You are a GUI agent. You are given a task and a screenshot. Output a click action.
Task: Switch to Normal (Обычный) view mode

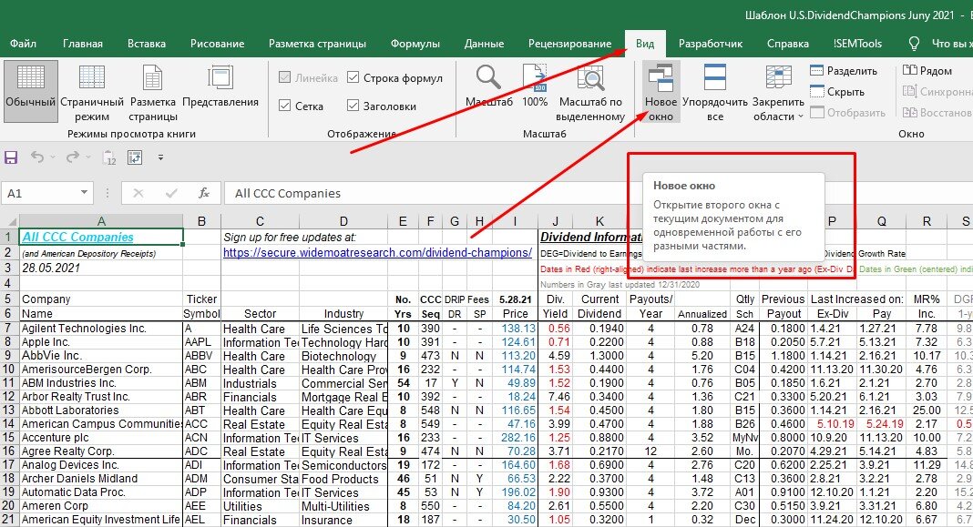point(30,91)
